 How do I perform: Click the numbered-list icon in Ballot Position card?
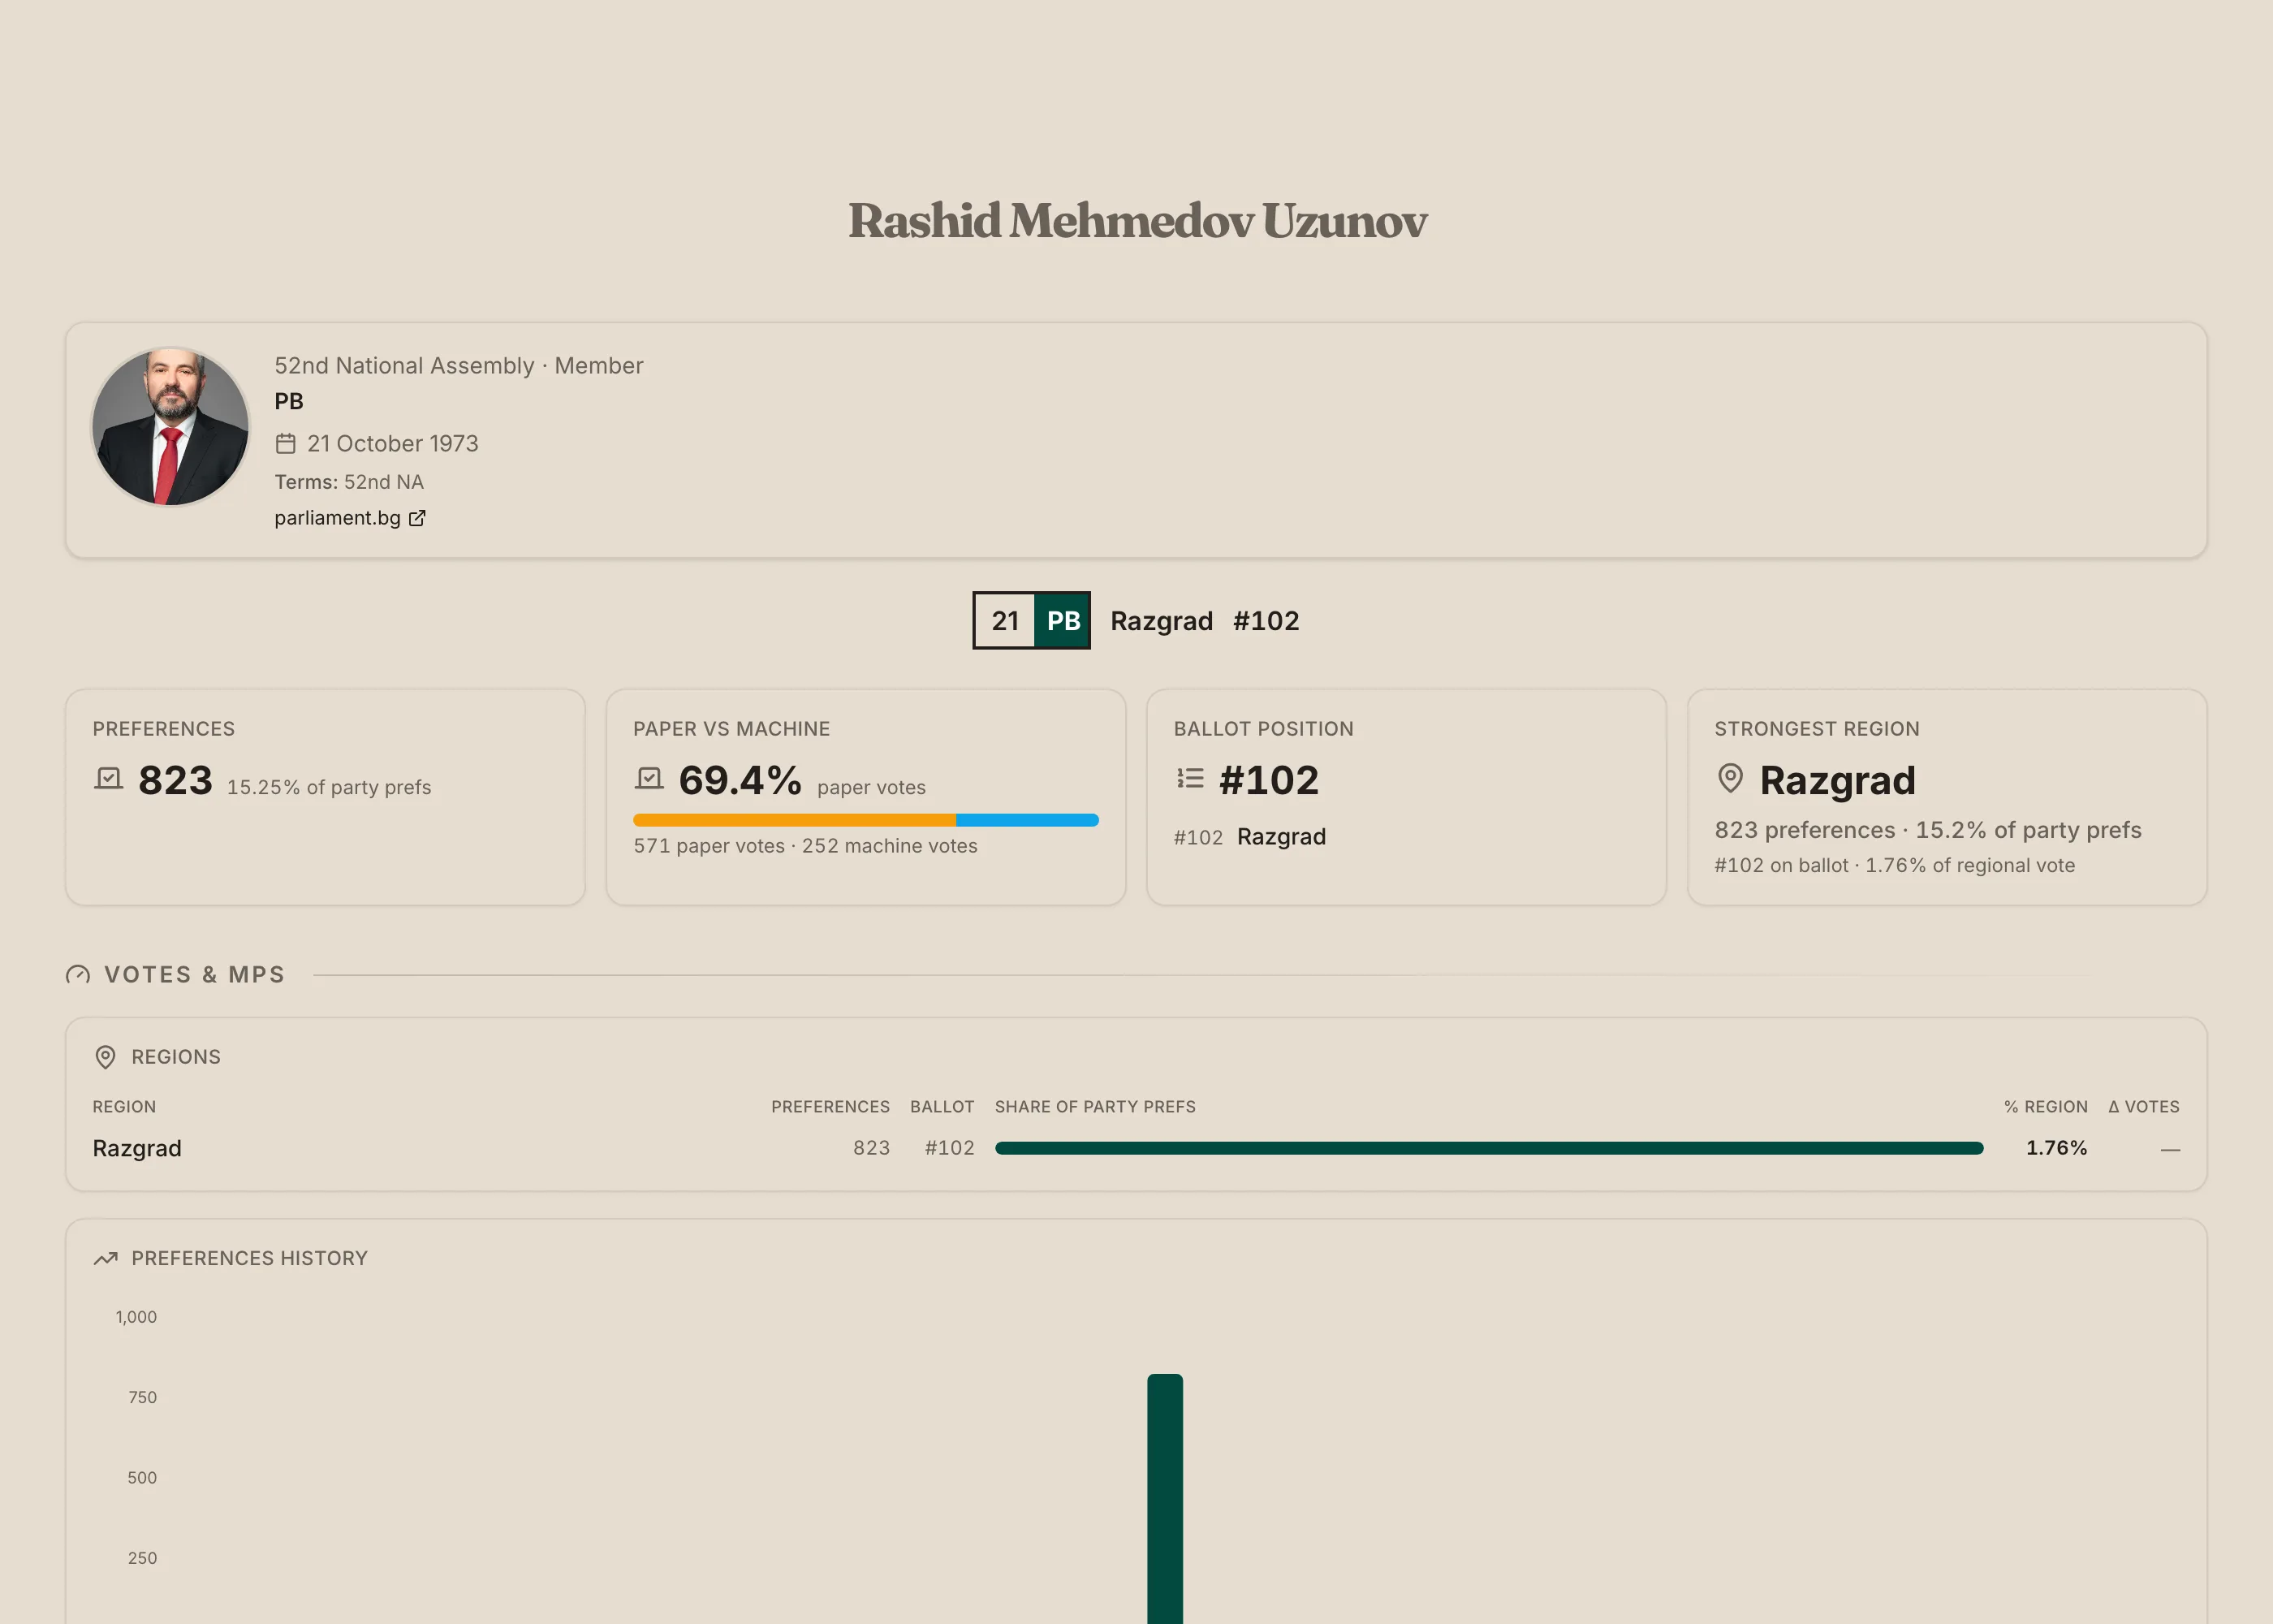(1189, 779)
